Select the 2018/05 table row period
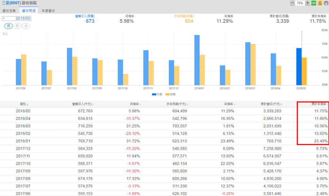This screenshot has height=196, width=329. [23, 111]
